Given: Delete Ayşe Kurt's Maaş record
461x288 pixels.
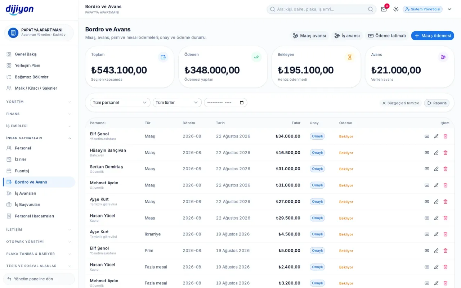Looking at the screenshot, I should [x=446, y=202].
